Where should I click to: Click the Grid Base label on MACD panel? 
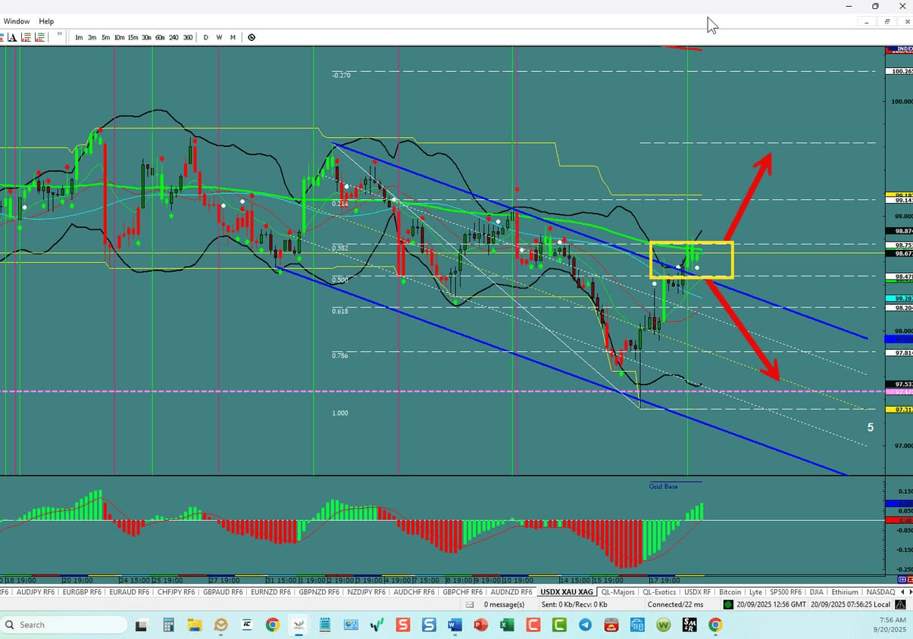tap(662, 486)
